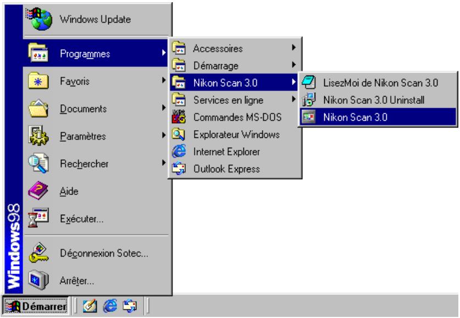This screenshot has width=460, height=318.
Task: Click the 'Commandes MS-DOS' label
Action: [x=237, y=117]
